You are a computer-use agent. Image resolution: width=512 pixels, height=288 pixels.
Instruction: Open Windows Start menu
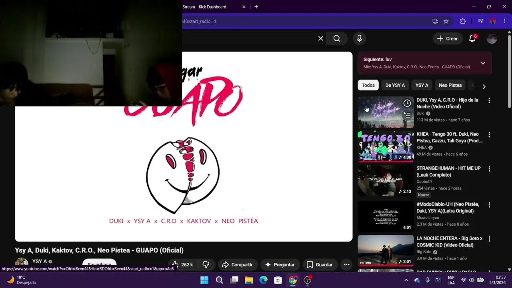204,280
